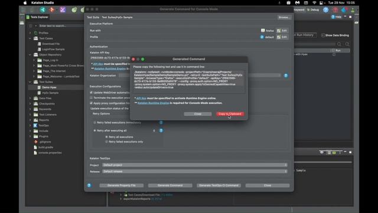The image size is (378, 213).
Task: Expand the Data Files tree node
Action: 30,98
